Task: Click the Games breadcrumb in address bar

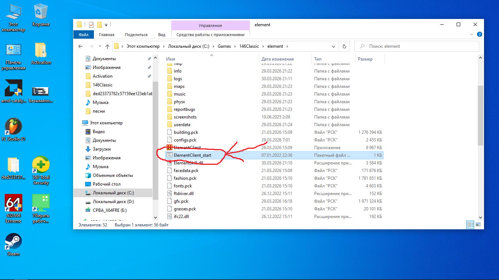Action: tap(224, 46)
